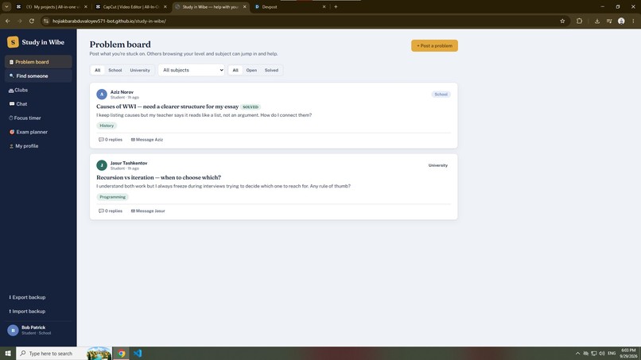
Task: Open the Focus timer page
Action: (x=38, y=118)
